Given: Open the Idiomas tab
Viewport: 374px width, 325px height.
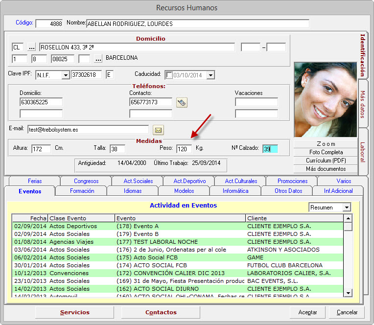Looking at the screenshot, I should pos(133,191).
